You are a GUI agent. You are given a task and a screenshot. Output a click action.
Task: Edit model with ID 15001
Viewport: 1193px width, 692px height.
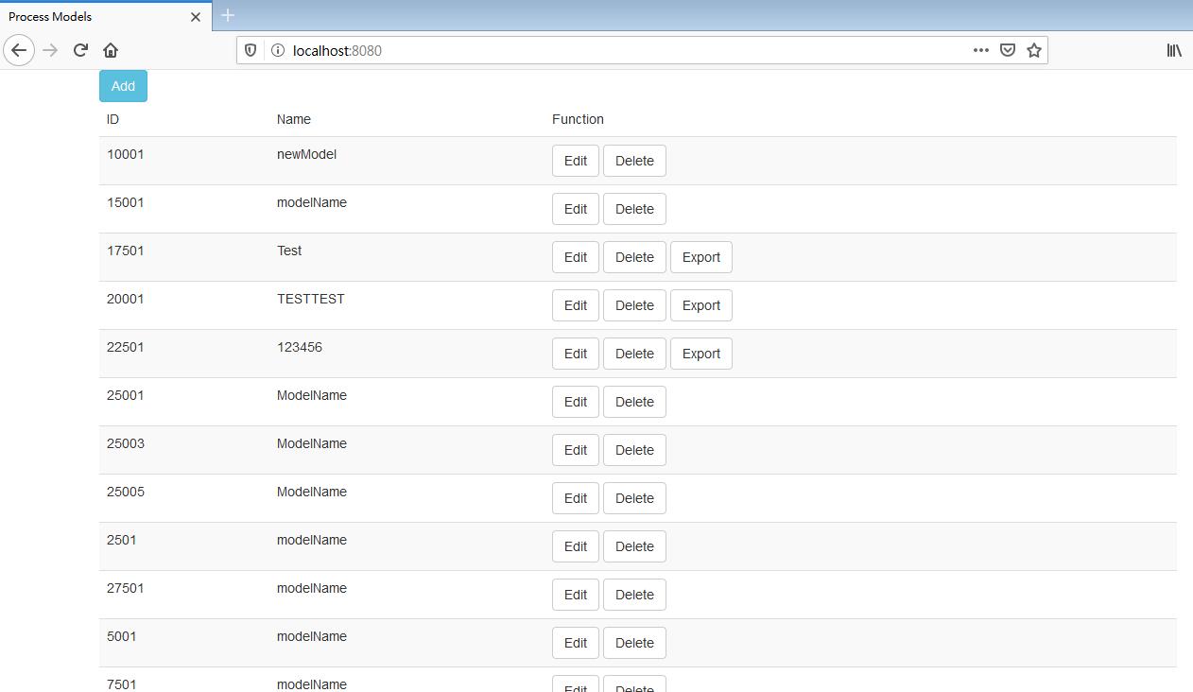pos(576,209)
